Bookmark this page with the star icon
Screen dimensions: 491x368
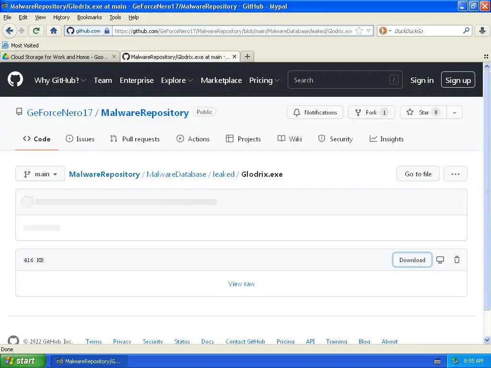tap(359, 31)
